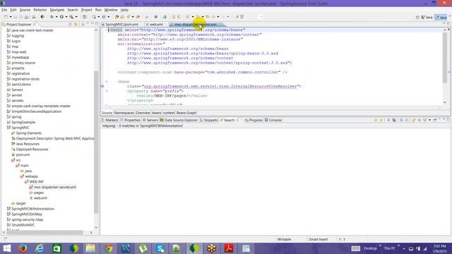Click red error marker beside class line
452x254 pixels.
coord(102,86)
